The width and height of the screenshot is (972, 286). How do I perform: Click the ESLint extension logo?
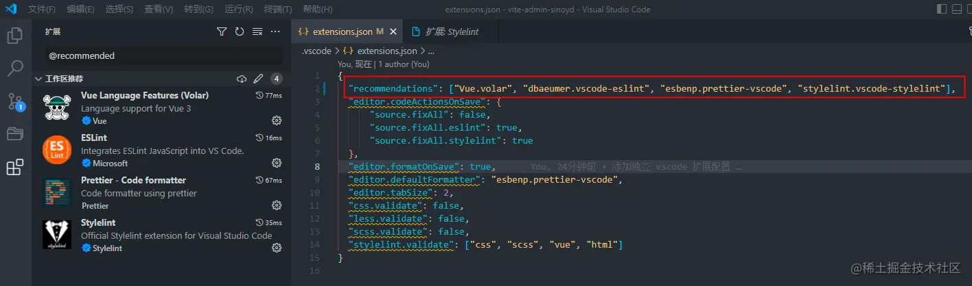coord(57,151)
